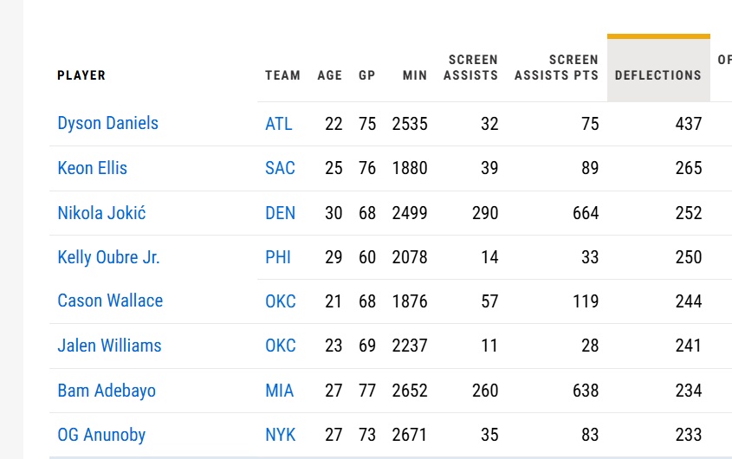732x459 pixels.
Task: Open Dyson Daniels player page
Action: [107, 123]
